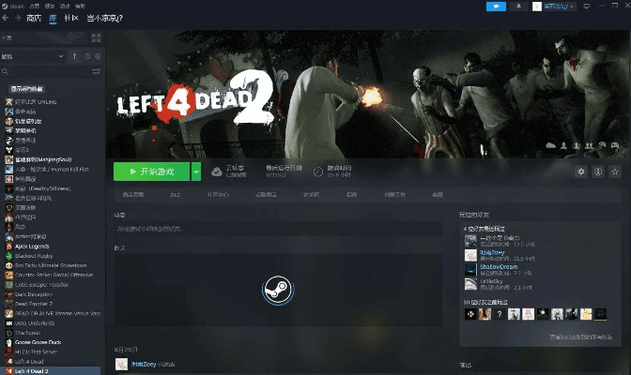Viewport: 631px width, 375px height.
Task: Toggle the sort direction arrow in sidebar
Action: pyautogui.click(x=74, y=56)
